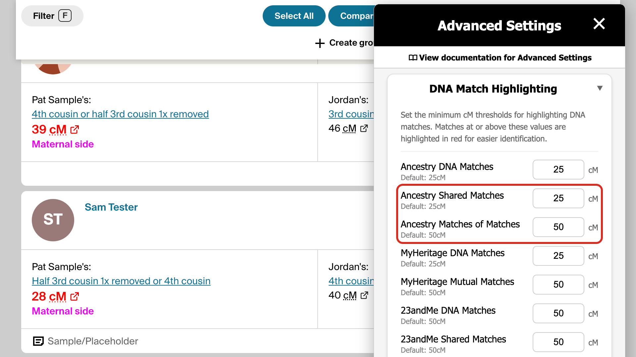Edit Ancestry Shared Matches cM threshold field
Screen dimensions: 636x357
click(558, 198)
